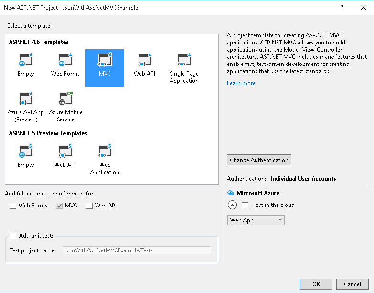The width and height of the screenshot is (374, 293).
Task: Enable the Web Forms references checkbox
Action: click(13, 206)
